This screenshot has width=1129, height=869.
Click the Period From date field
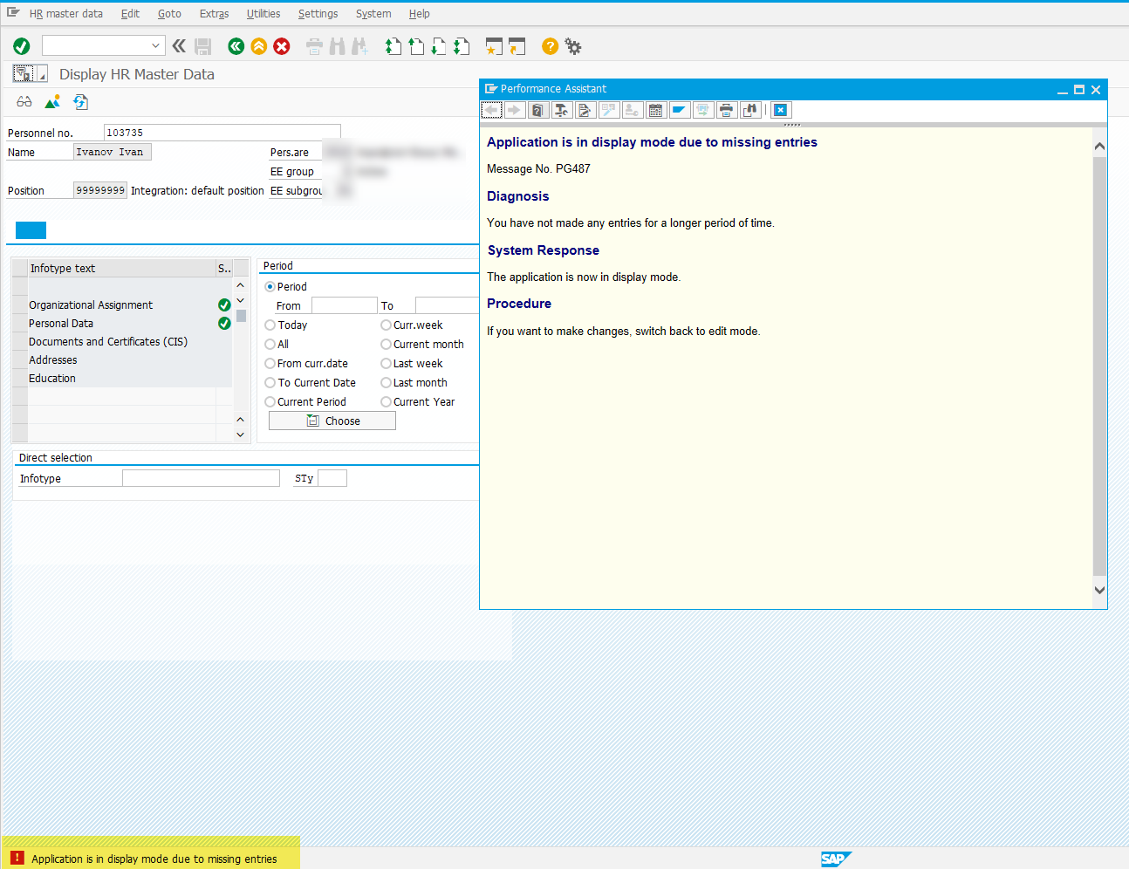[x=345, y=305]
